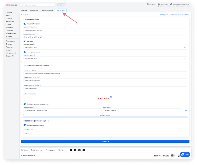Remove the uploaded MANDARIN logo with trash icon

pyautogui.click(x=111, y=97)
